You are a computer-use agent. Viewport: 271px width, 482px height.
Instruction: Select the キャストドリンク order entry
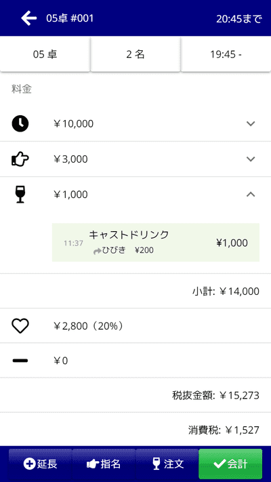click(x=155, y=243)
